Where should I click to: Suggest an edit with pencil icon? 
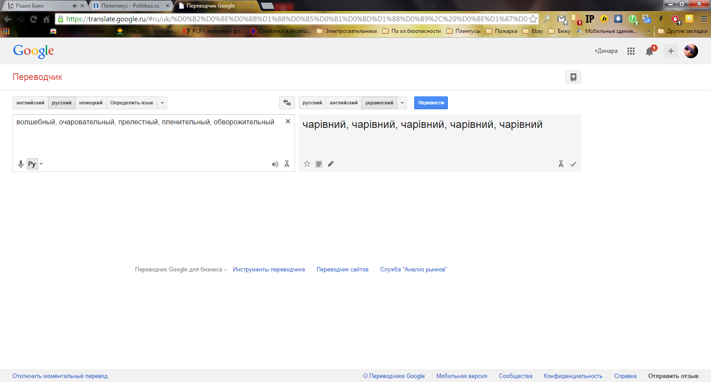pyautogui.click(x=331, y=164)
